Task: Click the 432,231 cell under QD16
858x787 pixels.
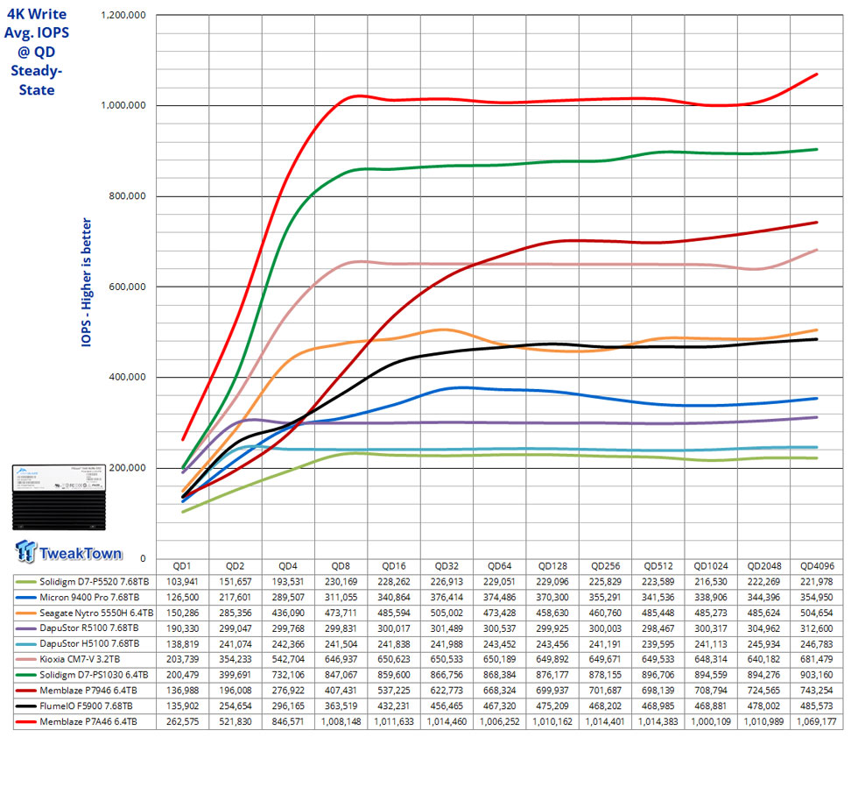Action: pyautogui.click(x=394, y=706)
